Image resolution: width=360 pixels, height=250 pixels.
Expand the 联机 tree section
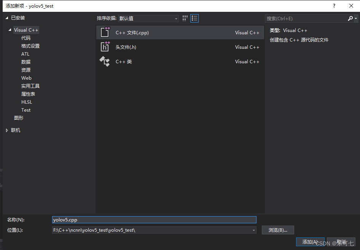(7, 130)
